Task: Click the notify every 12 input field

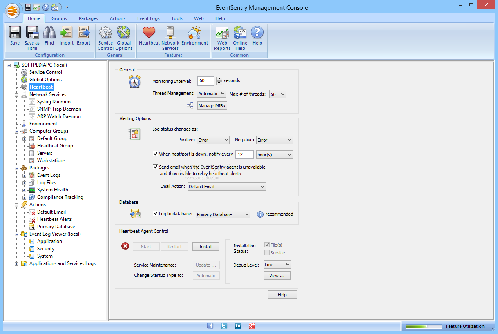Action: [x=244, y=155]
